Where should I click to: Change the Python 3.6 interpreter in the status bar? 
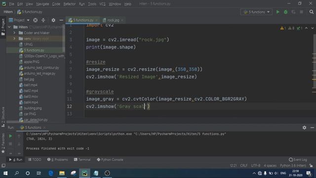(293, 166)
